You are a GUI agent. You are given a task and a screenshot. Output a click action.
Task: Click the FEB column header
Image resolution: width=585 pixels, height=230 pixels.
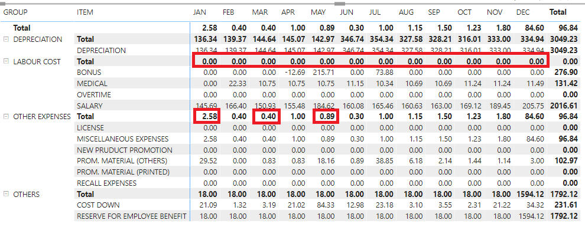click(228, 12)
